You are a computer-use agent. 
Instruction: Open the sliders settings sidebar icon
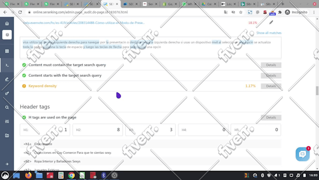7,121
